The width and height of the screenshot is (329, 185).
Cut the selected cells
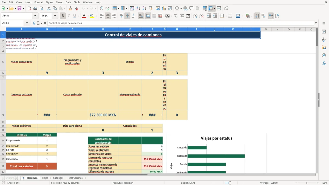[x=49, y=8]
